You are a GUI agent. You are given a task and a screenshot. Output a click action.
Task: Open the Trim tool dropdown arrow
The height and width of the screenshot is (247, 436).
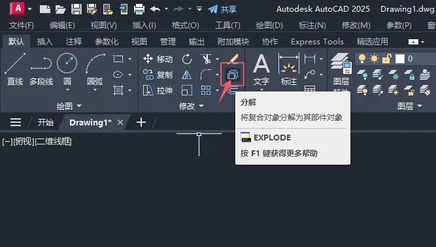pyautogui.click(x=217, y=59)
